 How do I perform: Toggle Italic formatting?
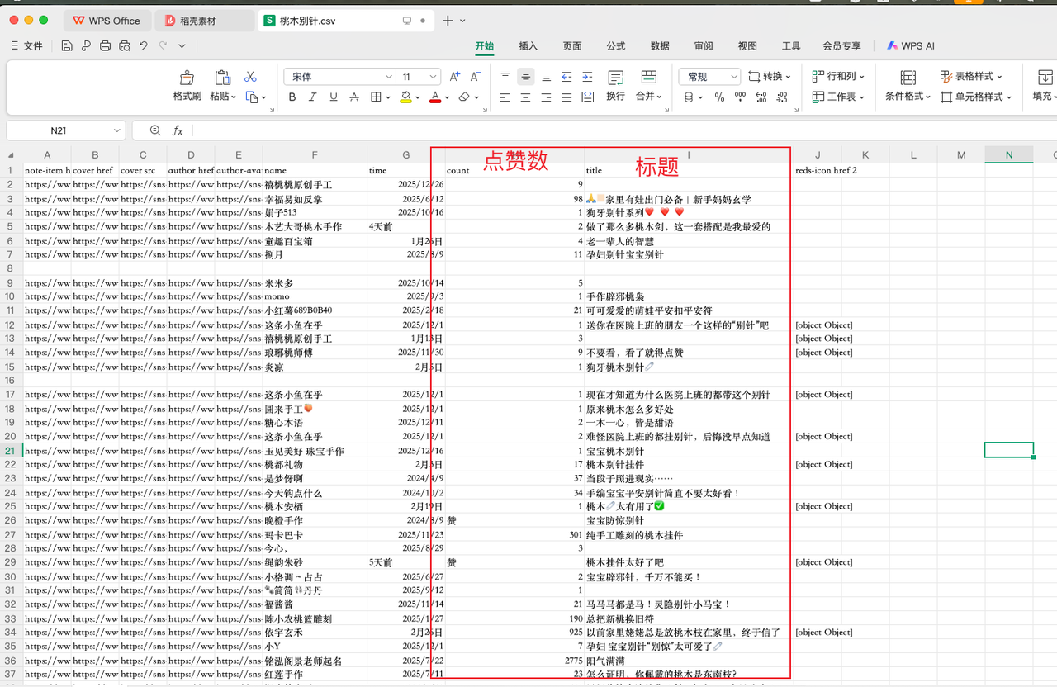click(313, 97)
